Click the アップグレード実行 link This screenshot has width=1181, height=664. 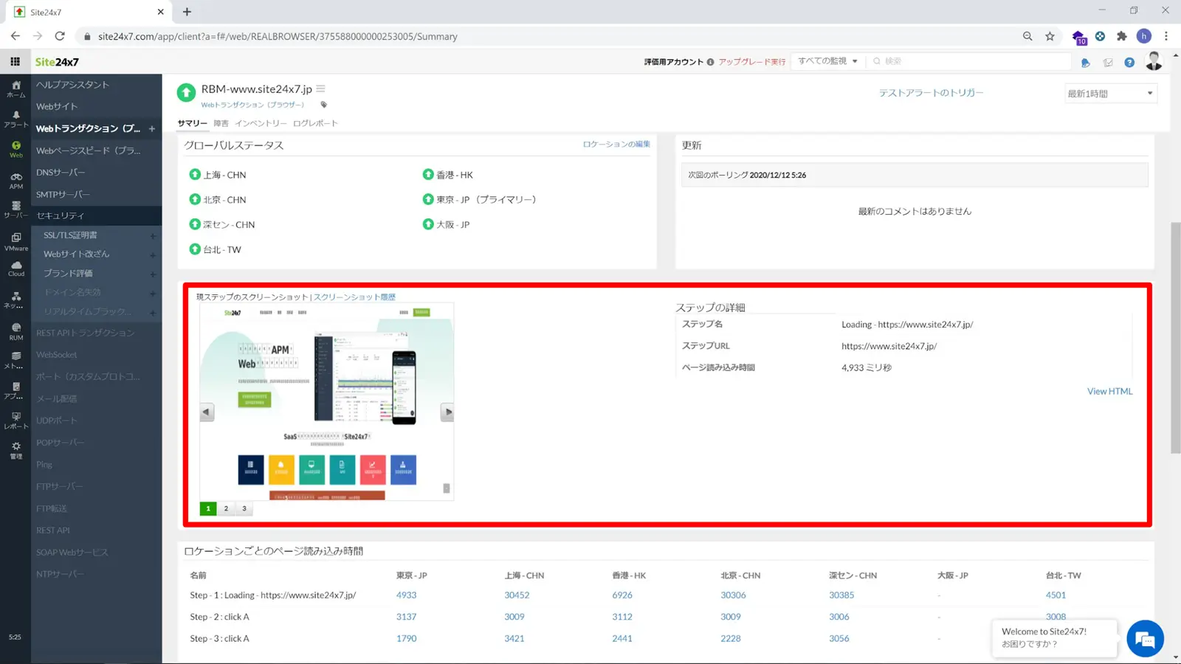752,62
